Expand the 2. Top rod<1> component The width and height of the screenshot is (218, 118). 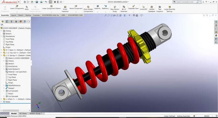1,53
